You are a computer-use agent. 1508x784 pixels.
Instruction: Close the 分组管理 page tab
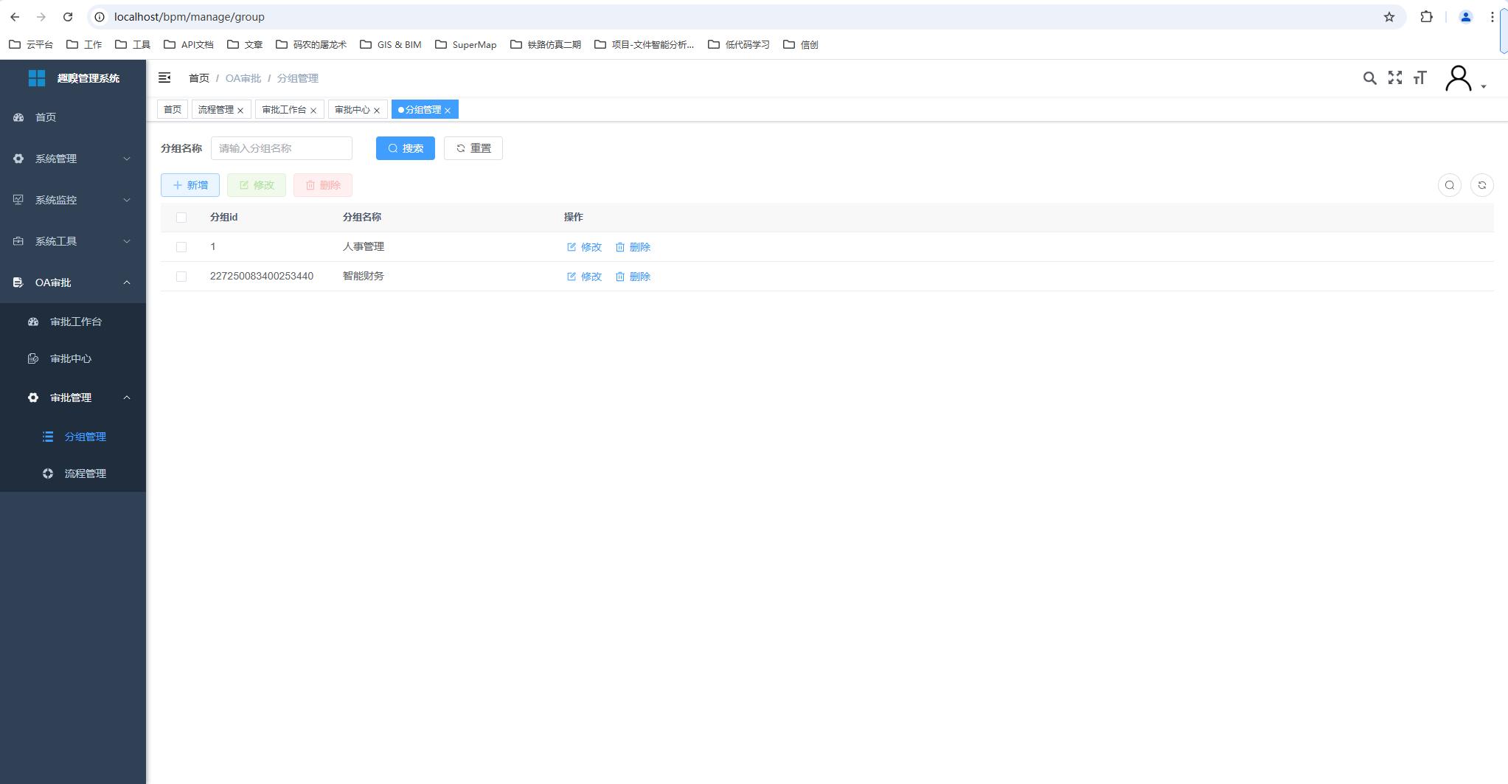coord(448,111)
